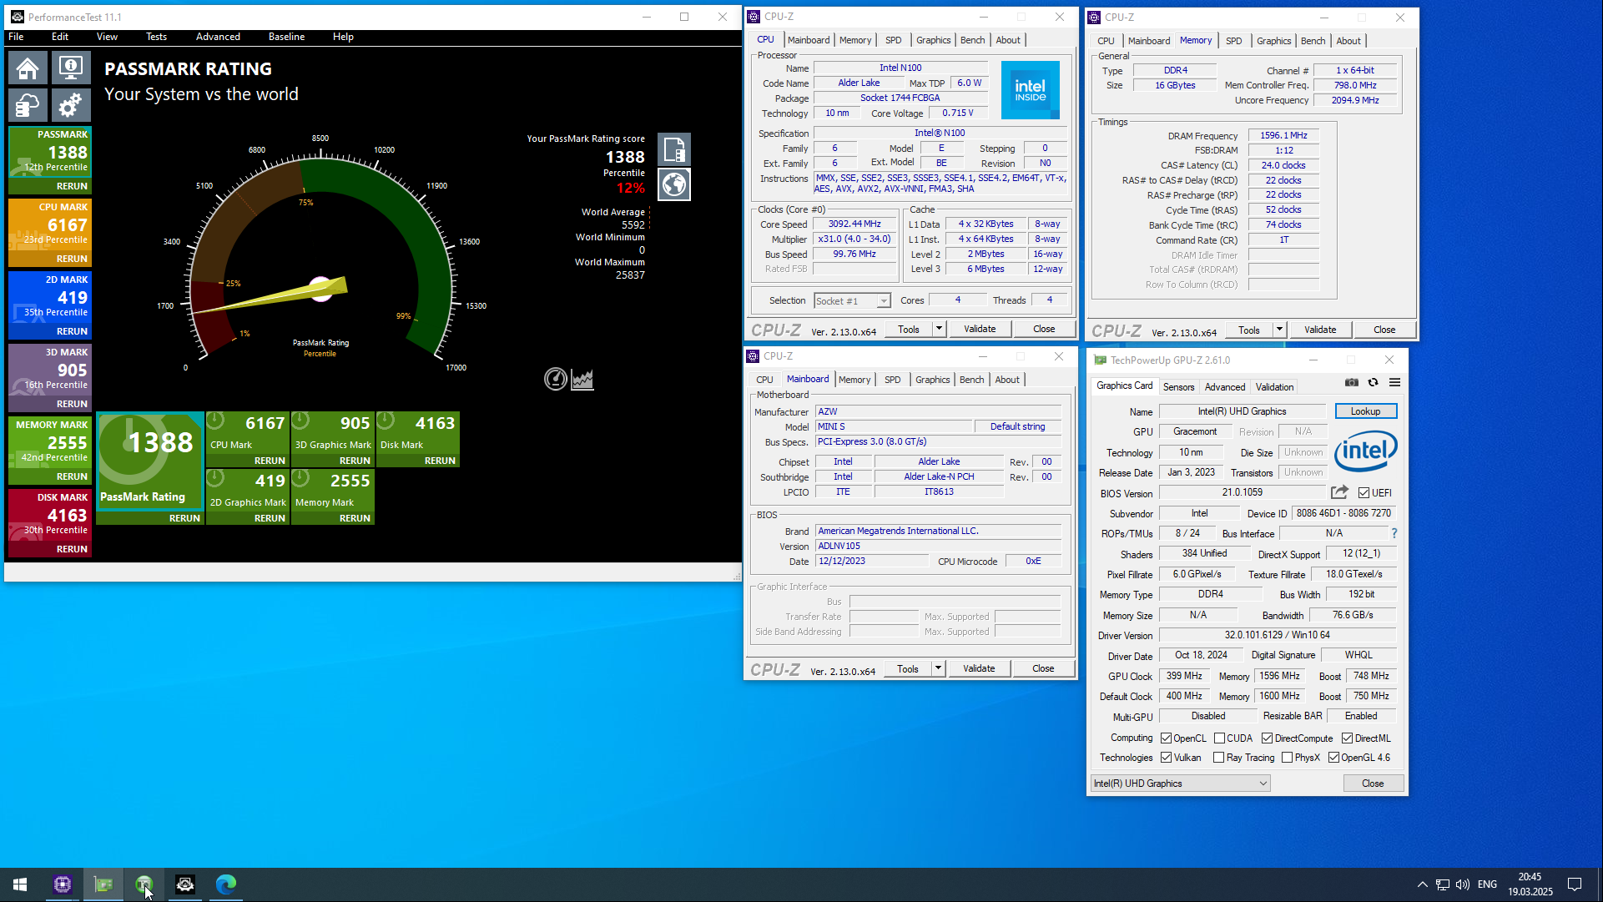The image size is (1603, 902).
Task: Open the File menu in PerformanceTest
Action: pos(16,37)
